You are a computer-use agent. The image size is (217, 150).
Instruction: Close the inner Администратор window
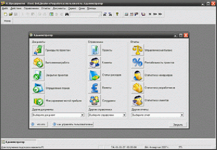coord(186,35)
